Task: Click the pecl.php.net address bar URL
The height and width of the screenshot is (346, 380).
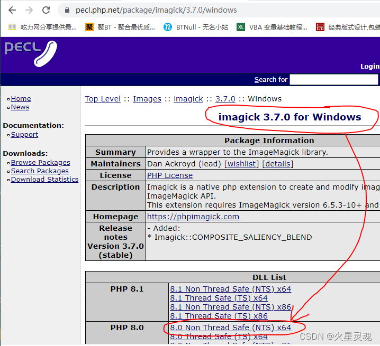Action: click(x=156, y=10)
